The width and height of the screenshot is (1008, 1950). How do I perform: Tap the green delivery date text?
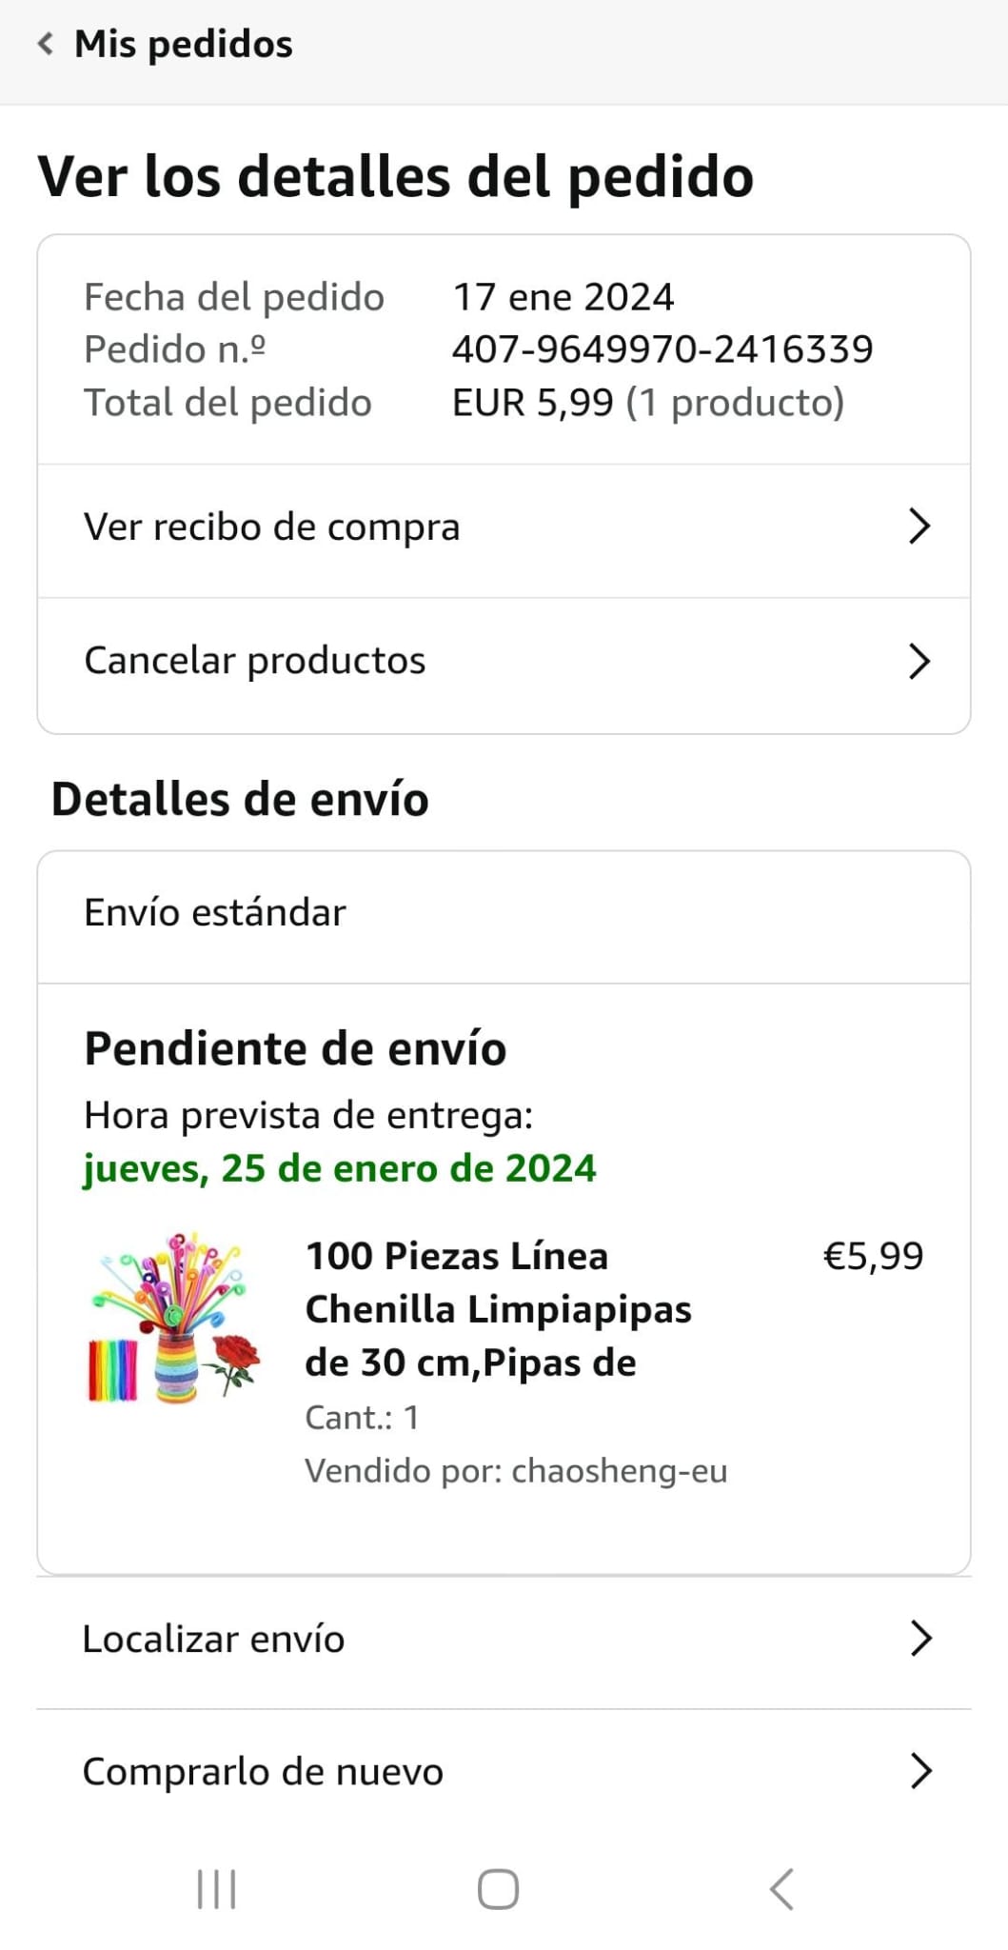tap(340, 1168)
